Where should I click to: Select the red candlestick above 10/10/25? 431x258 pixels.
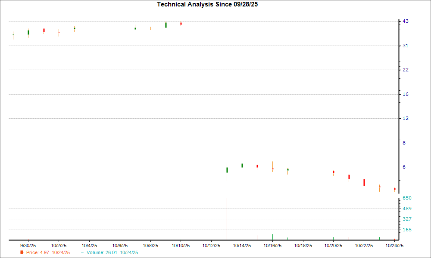(x=180, y=24)
